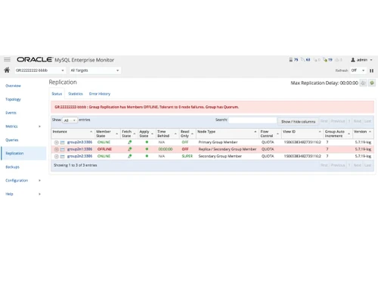Image resolution: width=378 pixels, height=284 pixels.
Task: Open the admin account dropdown arrow
Action: pos(371,60)
